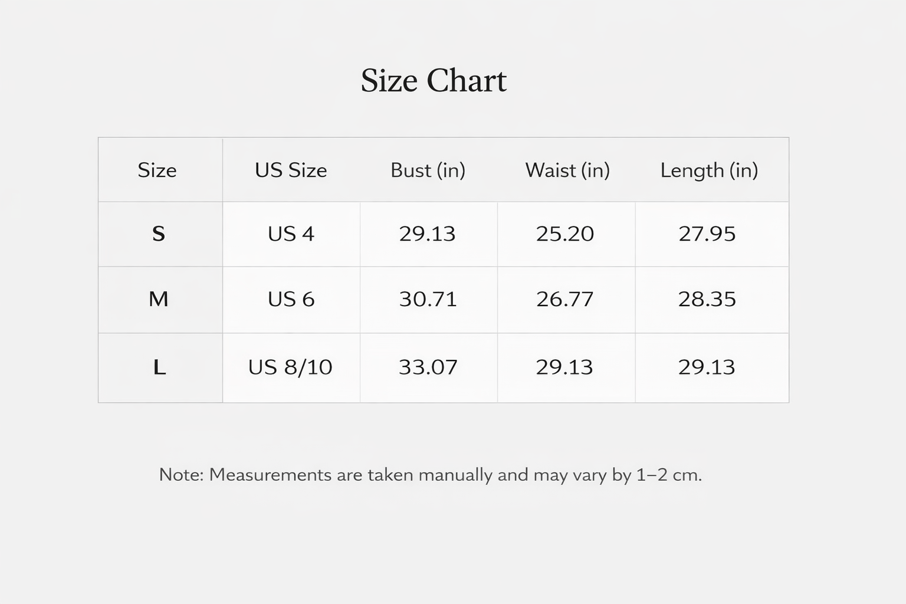Click the large bust value 33.07
Screen dimensions: 906x604
coord(428,367)
